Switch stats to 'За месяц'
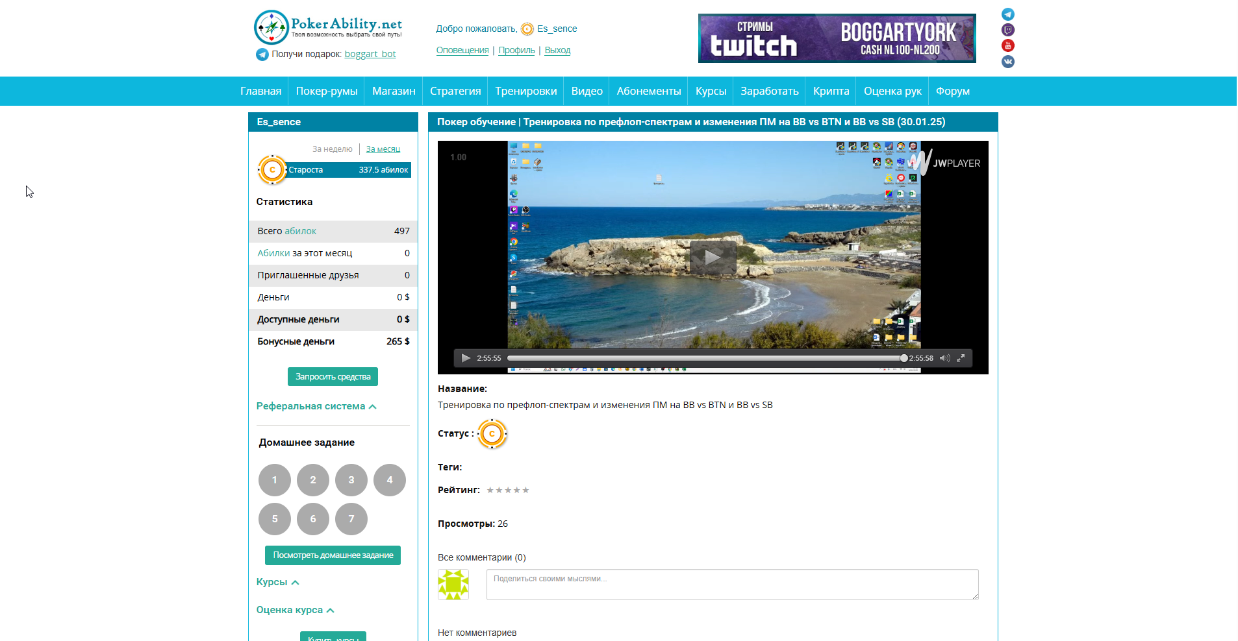Screen dimensions: 1238x641 click(x=383, y=149)
